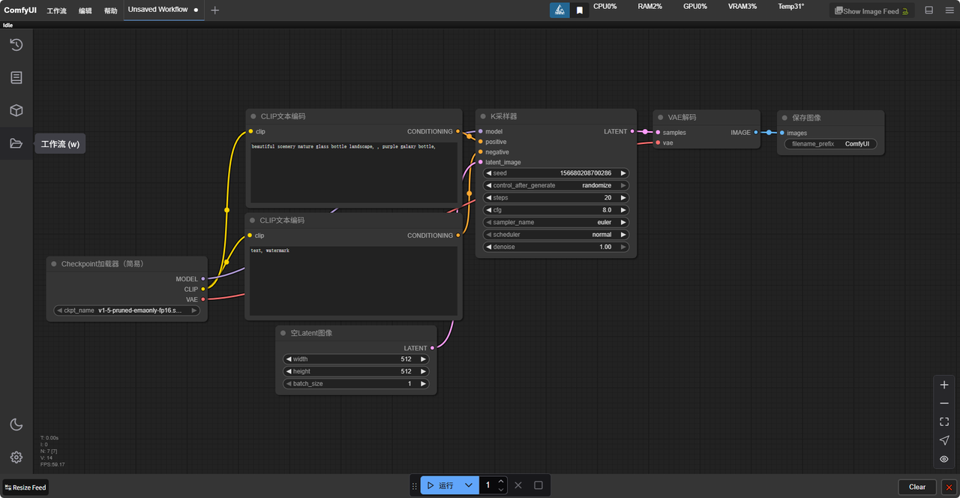This screenshot has height=498, width=960.
Task: Open the node library list icon
Action: click(16, 78)
